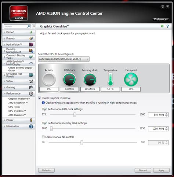The image size is (174, 177).
Task: Click the Temperature thermometer icon
Action: pos(110,80)
